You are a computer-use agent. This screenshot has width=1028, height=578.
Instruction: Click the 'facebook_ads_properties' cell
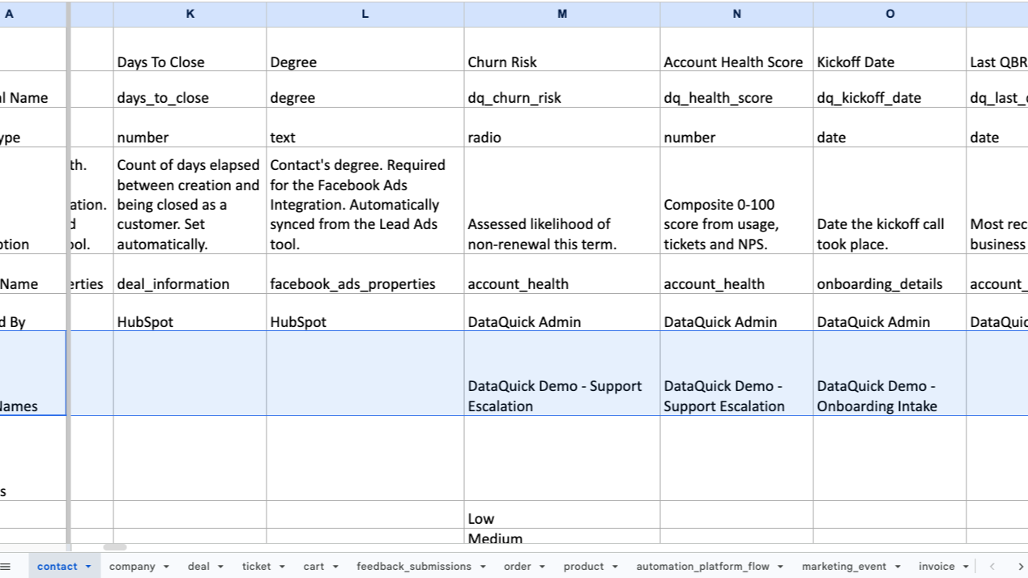click(365, 274)
